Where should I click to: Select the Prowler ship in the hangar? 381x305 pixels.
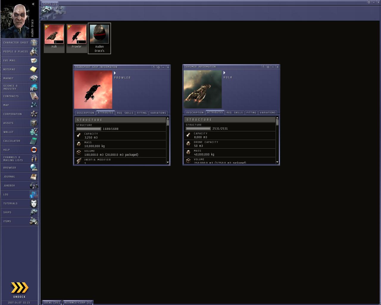pos(77,38)
